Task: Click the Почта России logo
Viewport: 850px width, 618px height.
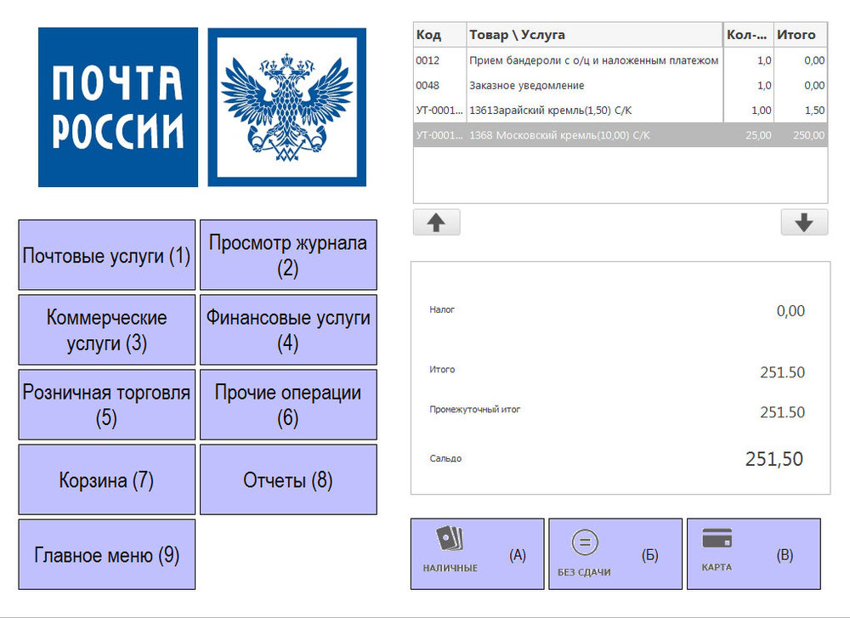Action: [x=118, y=107]
